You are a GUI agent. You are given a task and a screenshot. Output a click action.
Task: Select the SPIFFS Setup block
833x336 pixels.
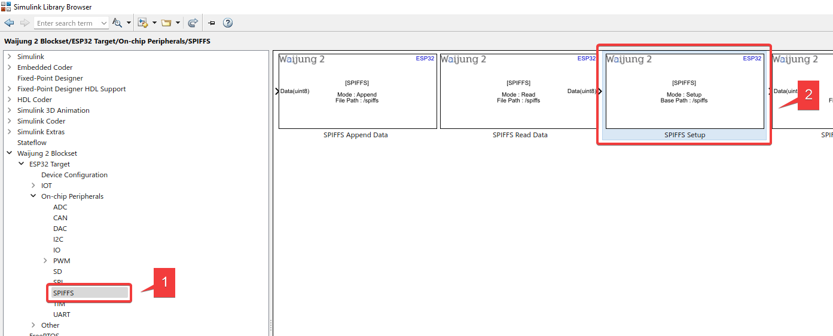(x=684, y=91)
